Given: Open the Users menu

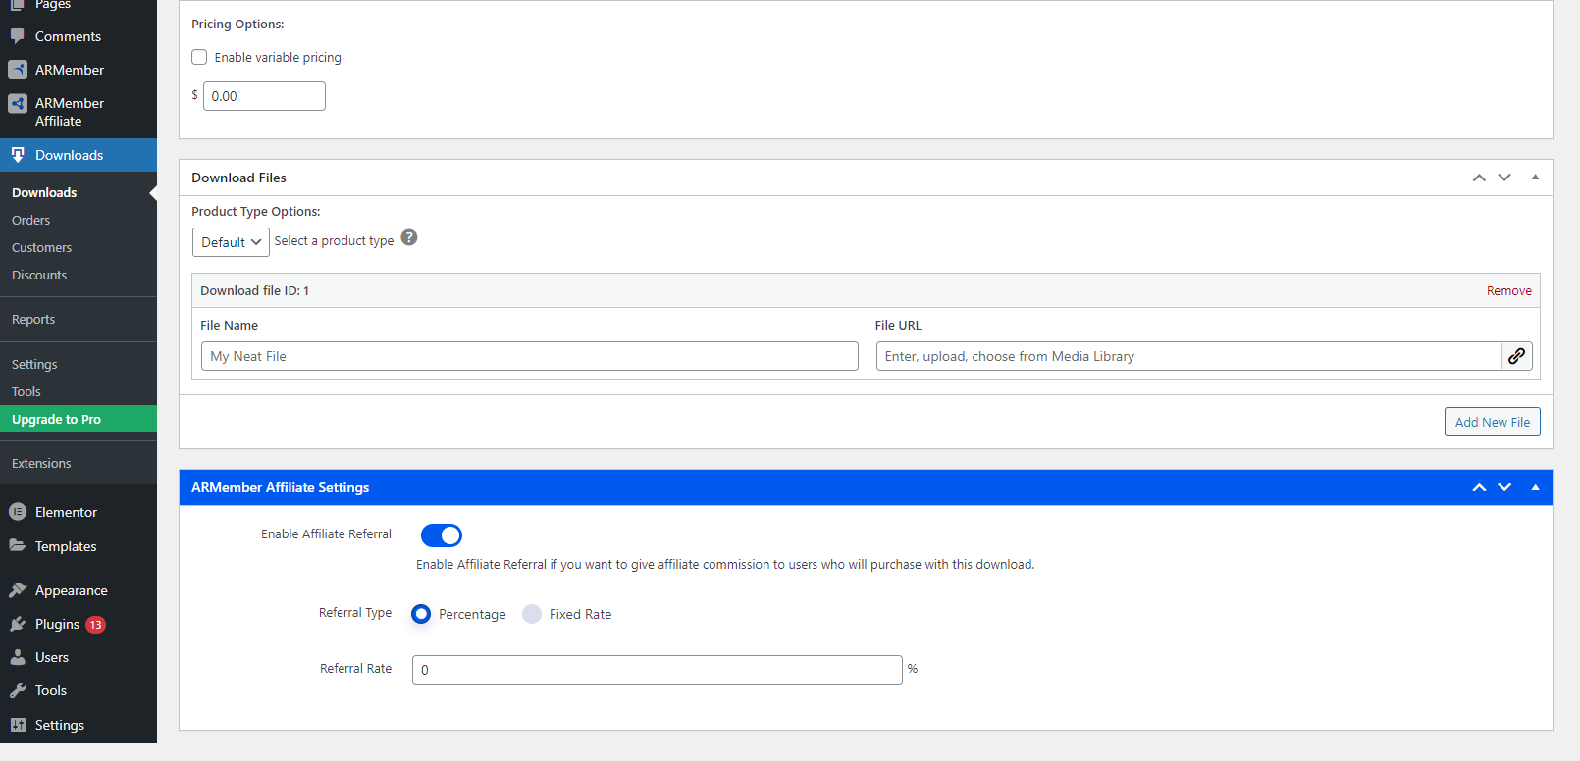Looking at the screenshot, I should (79, 657).
